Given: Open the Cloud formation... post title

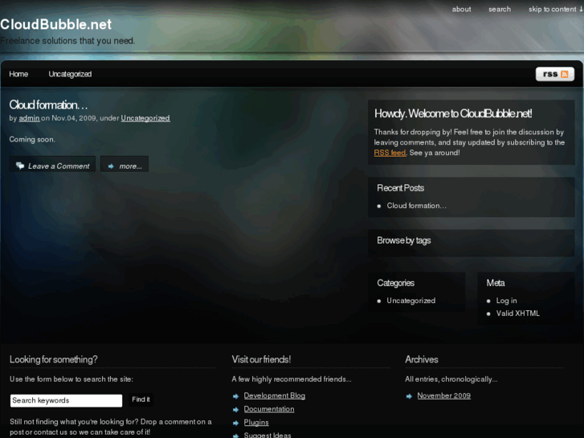Looking at the screenshot, I should [48, 104].
